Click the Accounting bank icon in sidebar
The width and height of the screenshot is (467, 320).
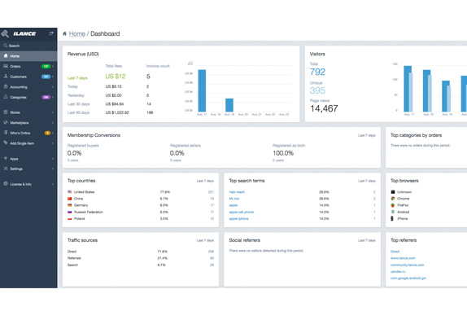click(x=6, y=86)
